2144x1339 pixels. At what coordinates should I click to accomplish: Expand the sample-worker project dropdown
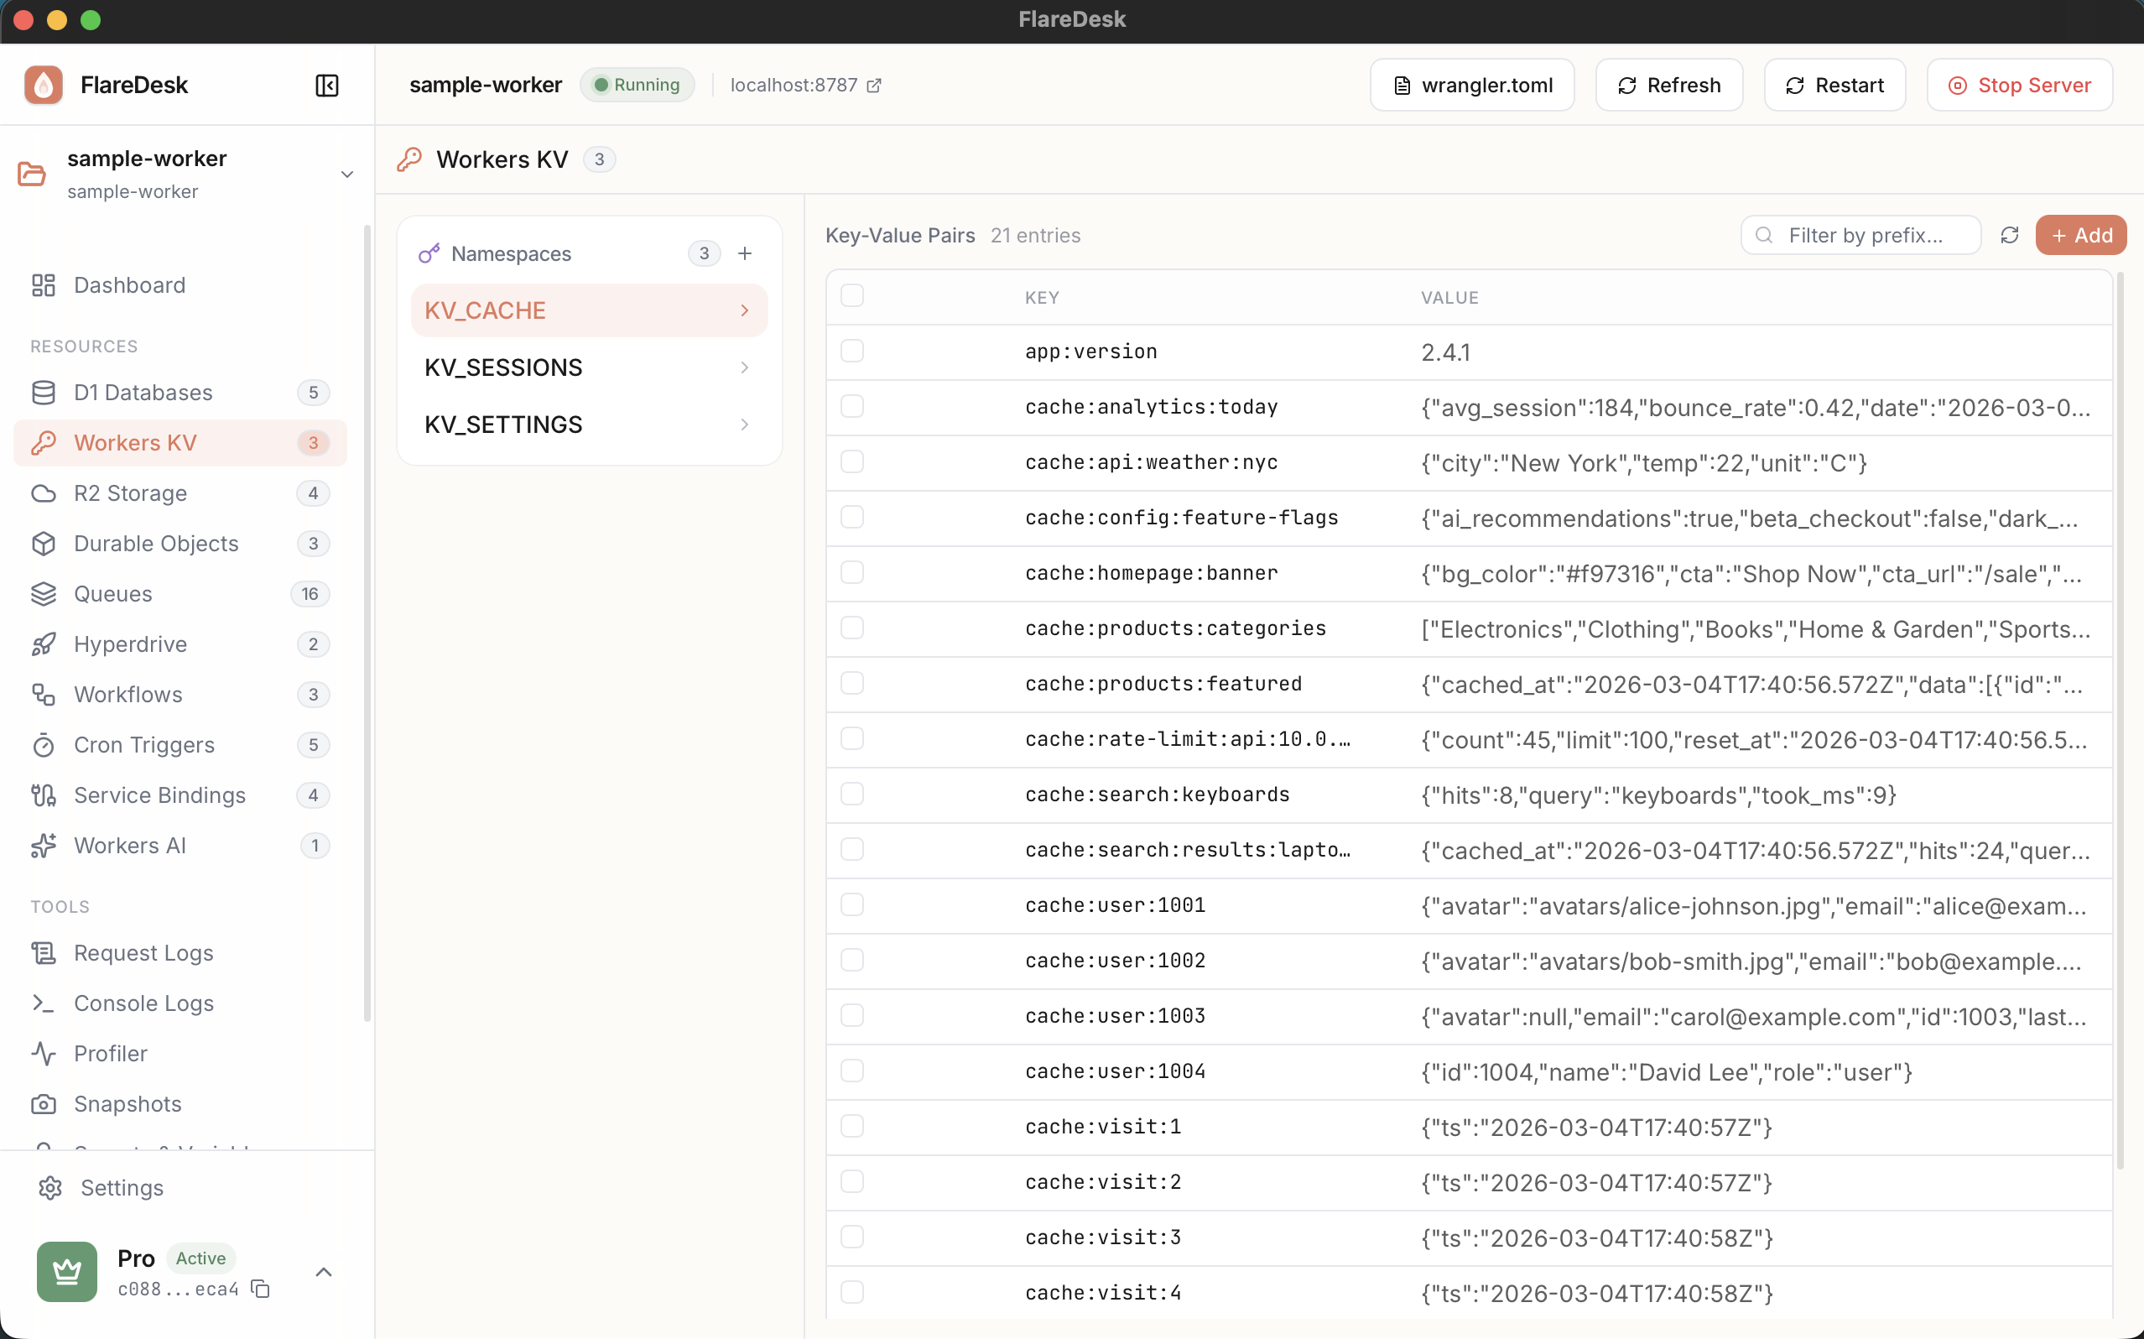pos(347,174)
